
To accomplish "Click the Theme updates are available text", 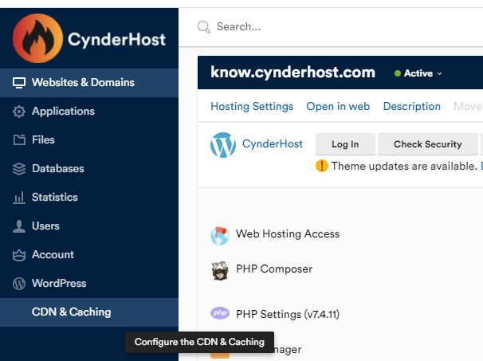I will coord(404,166).
